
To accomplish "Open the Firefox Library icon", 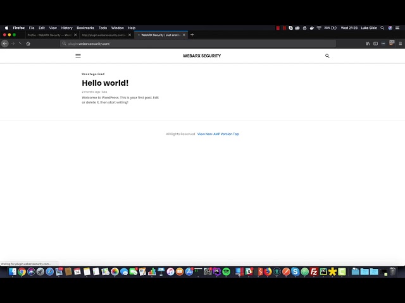I will (368, 44).
